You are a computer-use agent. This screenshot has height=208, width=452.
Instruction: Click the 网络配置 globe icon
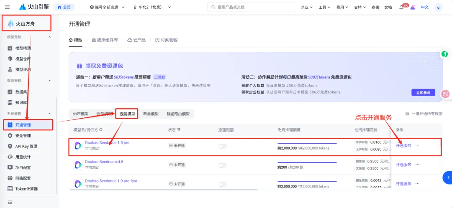tap(10, 178)
